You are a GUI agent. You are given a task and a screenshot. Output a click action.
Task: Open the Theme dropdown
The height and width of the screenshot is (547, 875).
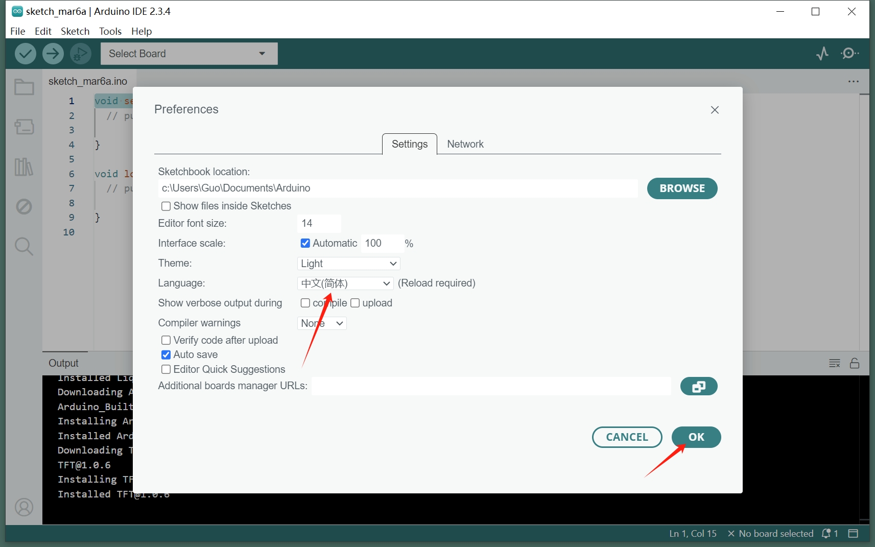[x=348, y=264]
